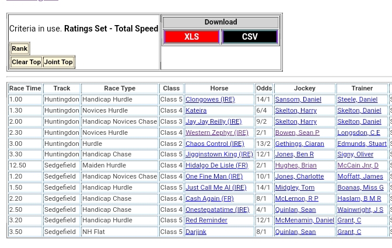This screenshot has height=248, width=392.
Task: Select horse Darjink
Action: tap(195, 232)
